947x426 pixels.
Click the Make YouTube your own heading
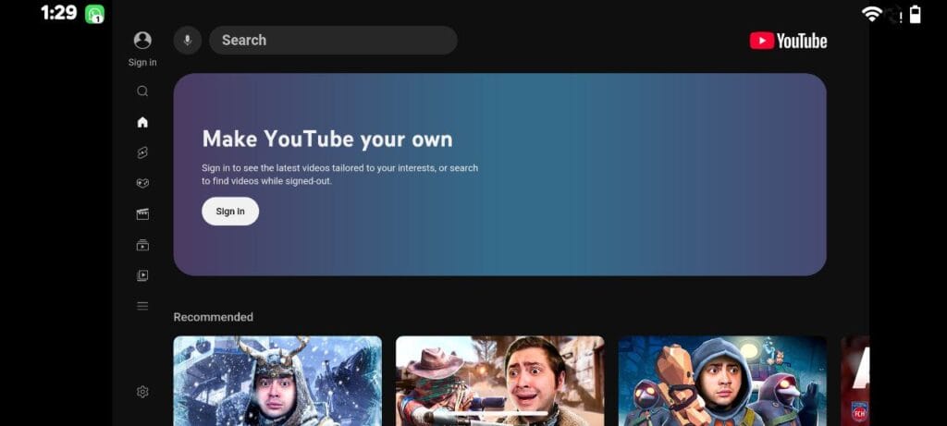point(327,140)
